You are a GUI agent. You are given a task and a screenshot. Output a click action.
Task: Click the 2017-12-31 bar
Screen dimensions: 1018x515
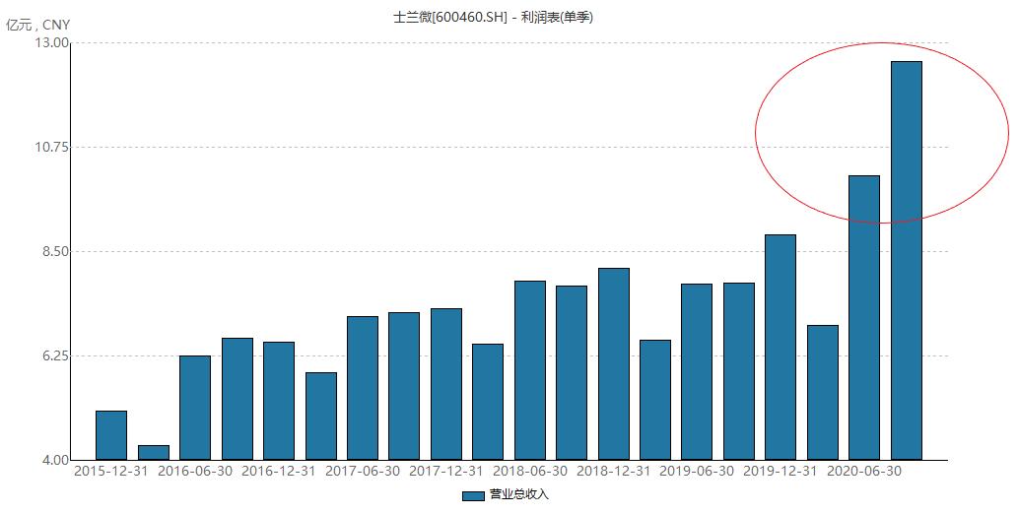(446, 385)
